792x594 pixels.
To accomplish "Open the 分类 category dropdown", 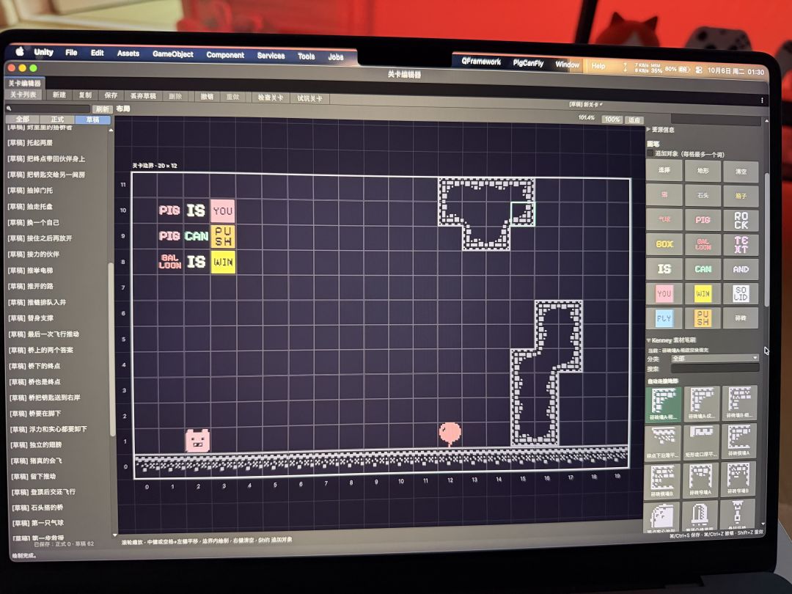I will point(715,358).
